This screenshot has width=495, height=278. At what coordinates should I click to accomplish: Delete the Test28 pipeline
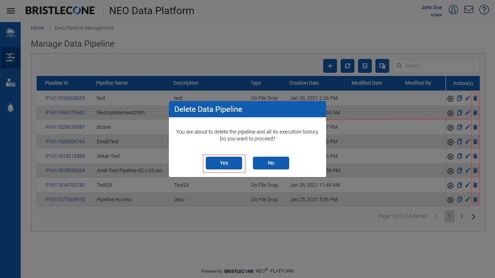tap(475, 185)
